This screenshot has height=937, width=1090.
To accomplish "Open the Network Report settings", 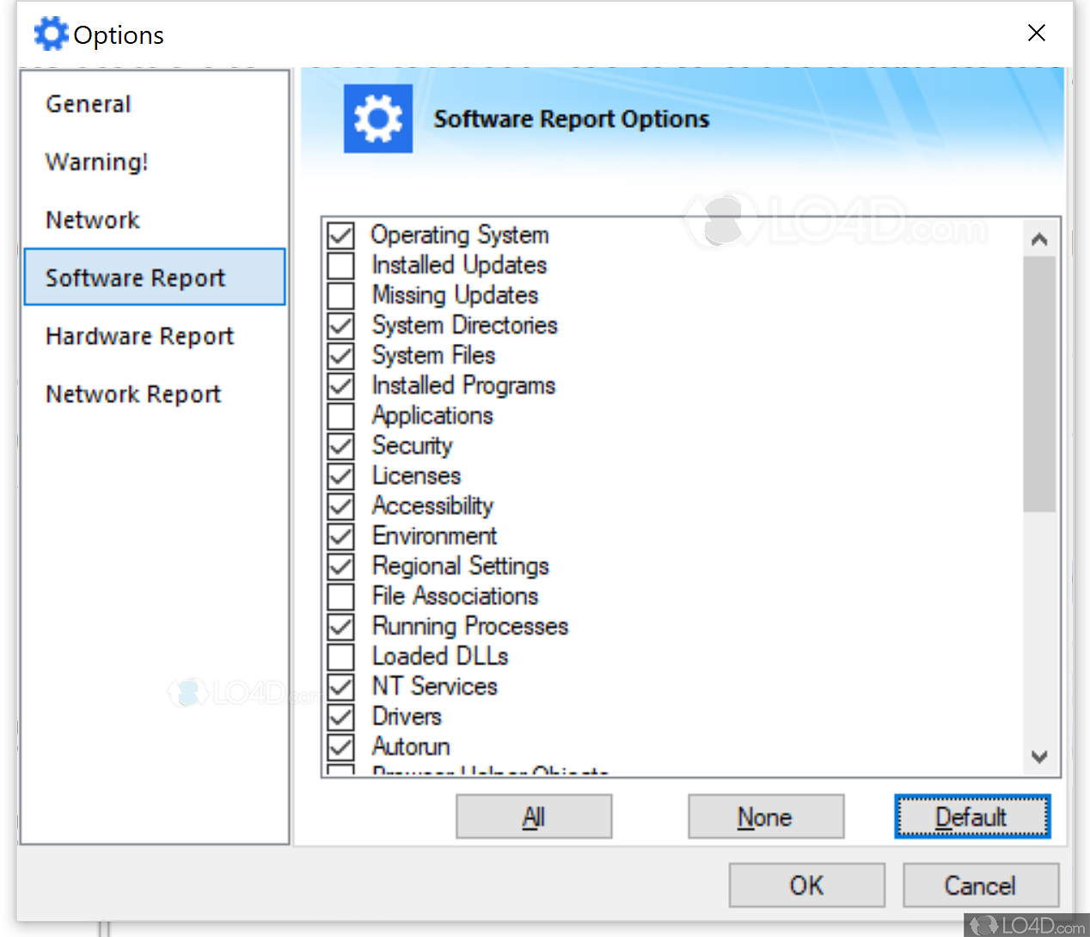I will (132, 394).
